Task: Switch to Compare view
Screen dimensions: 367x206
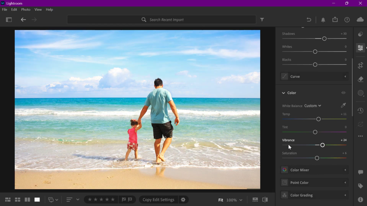Action: 28,200
